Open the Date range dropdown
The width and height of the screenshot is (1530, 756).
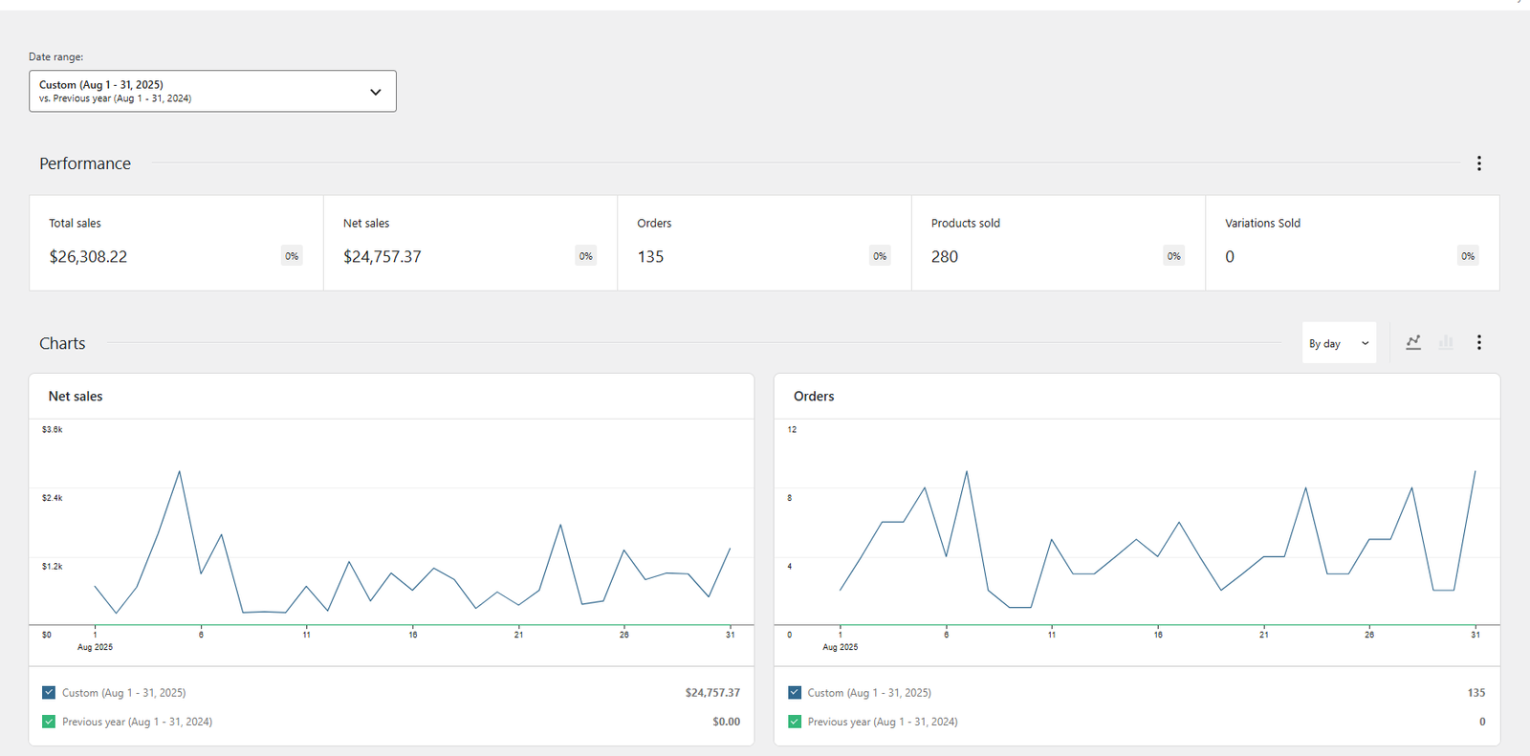pyautogui.click(x=212, y=91)
